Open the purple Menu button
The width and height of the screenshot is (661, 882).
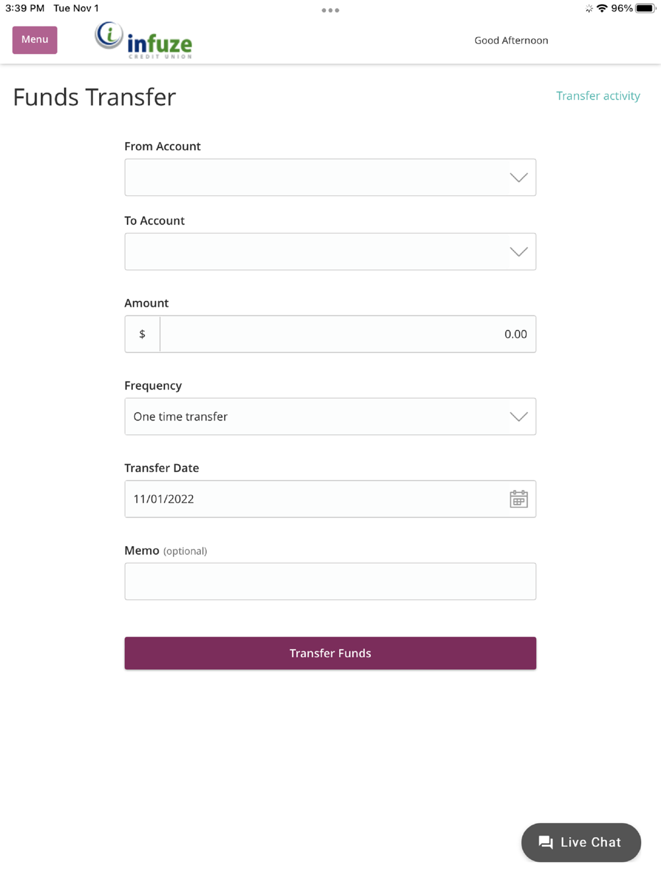(35, 40)
